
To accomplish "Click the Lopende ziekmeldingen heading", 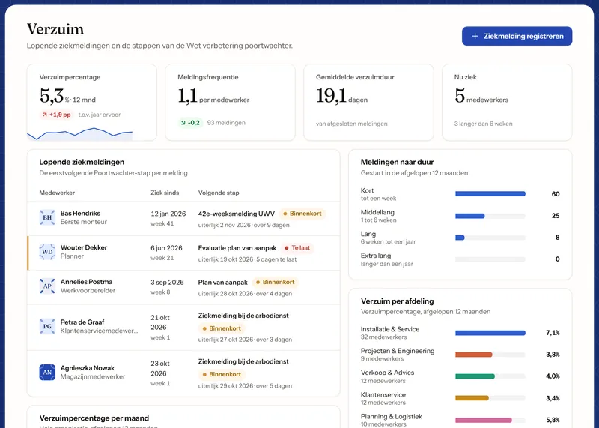I will click(82, 162).
